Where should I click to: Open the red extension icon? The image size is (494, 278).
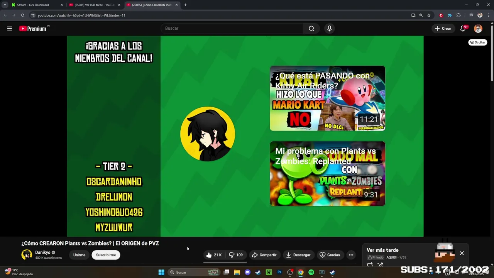(x=441, y=15)
